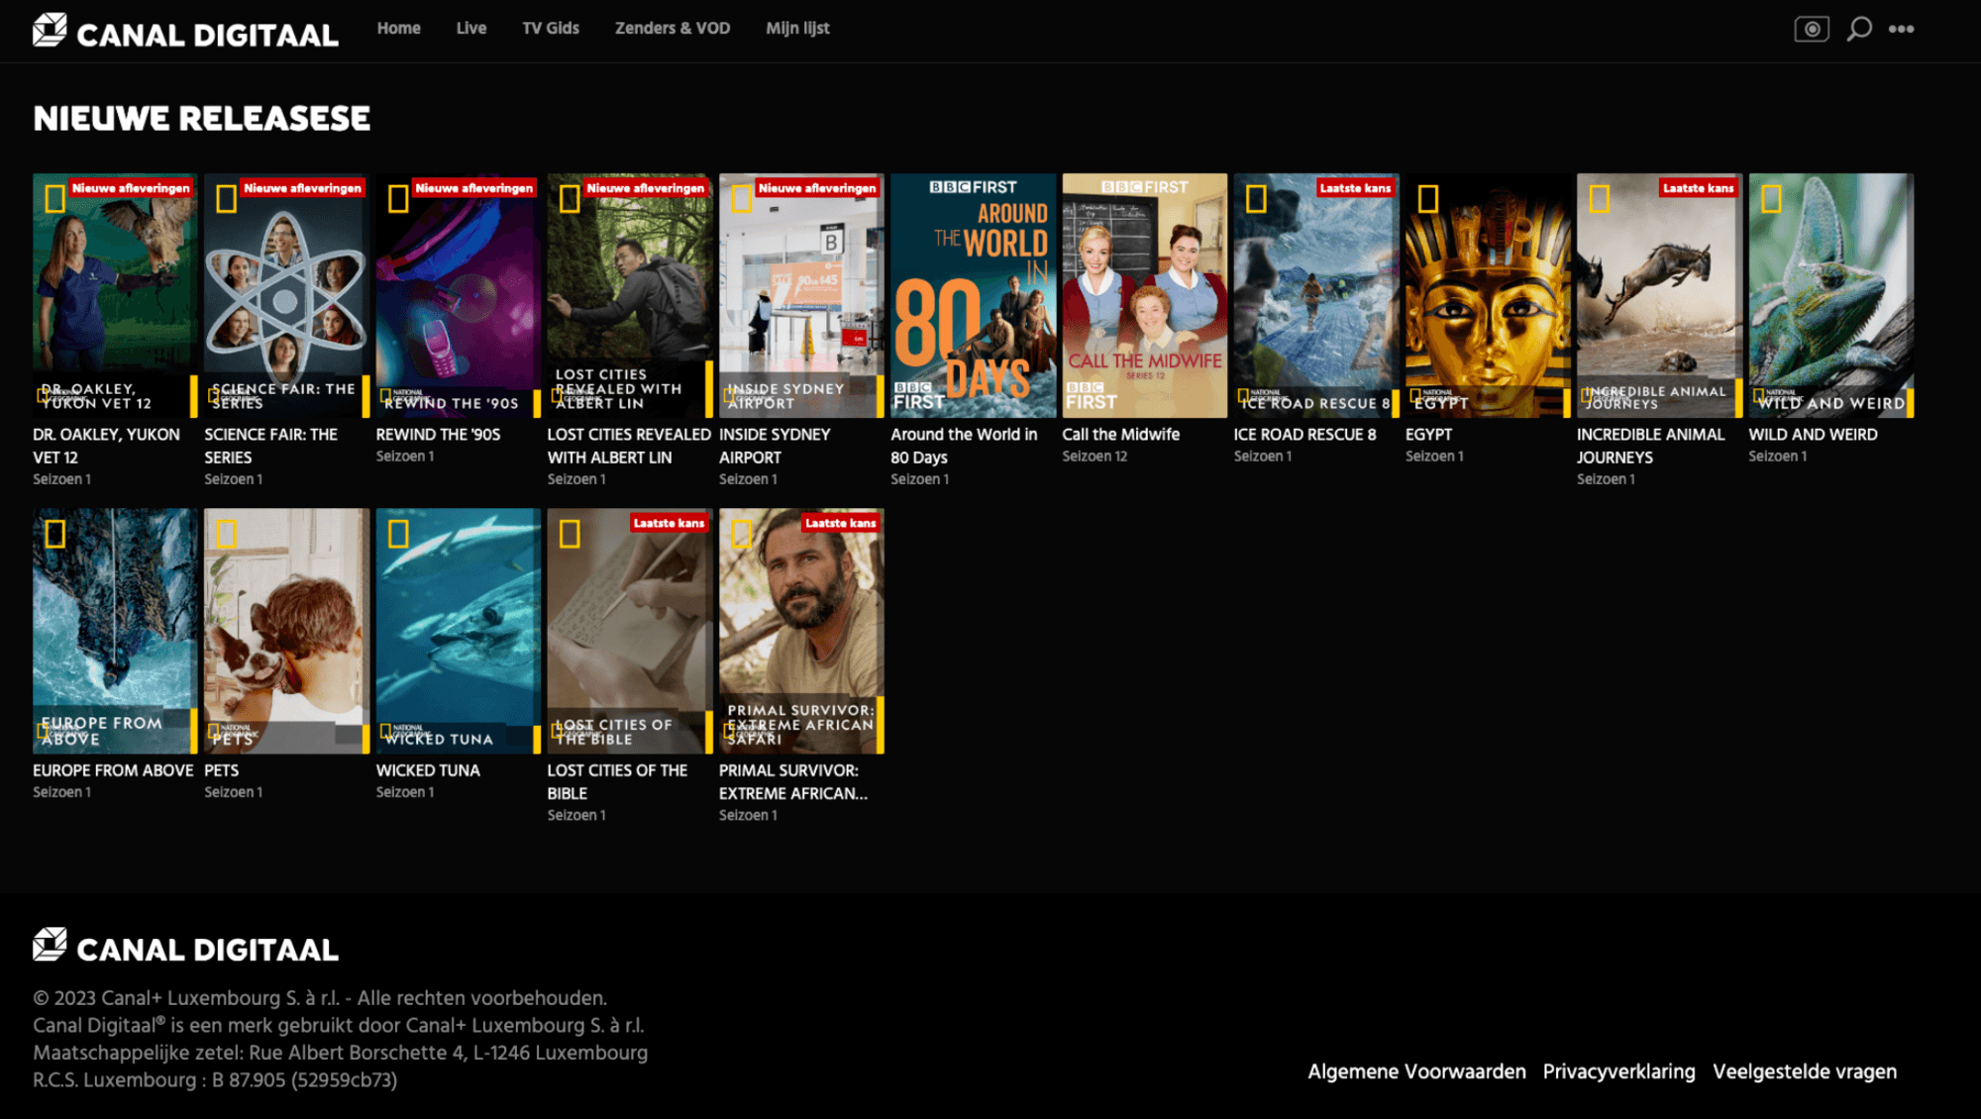Click 'LOST CITIES REVEALED WITH ALBERT LIN' title
The width and height of the screenshot is (1981, 1119).
tap(629, 446)
